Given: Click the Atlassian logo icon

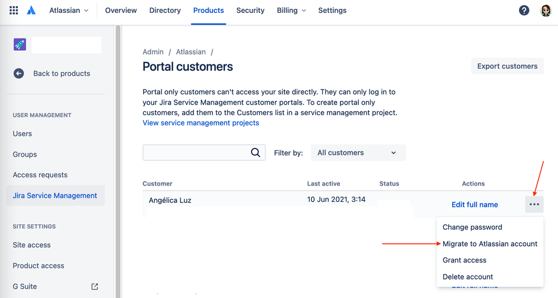Looking at the screenshot, I should [31, 10].
